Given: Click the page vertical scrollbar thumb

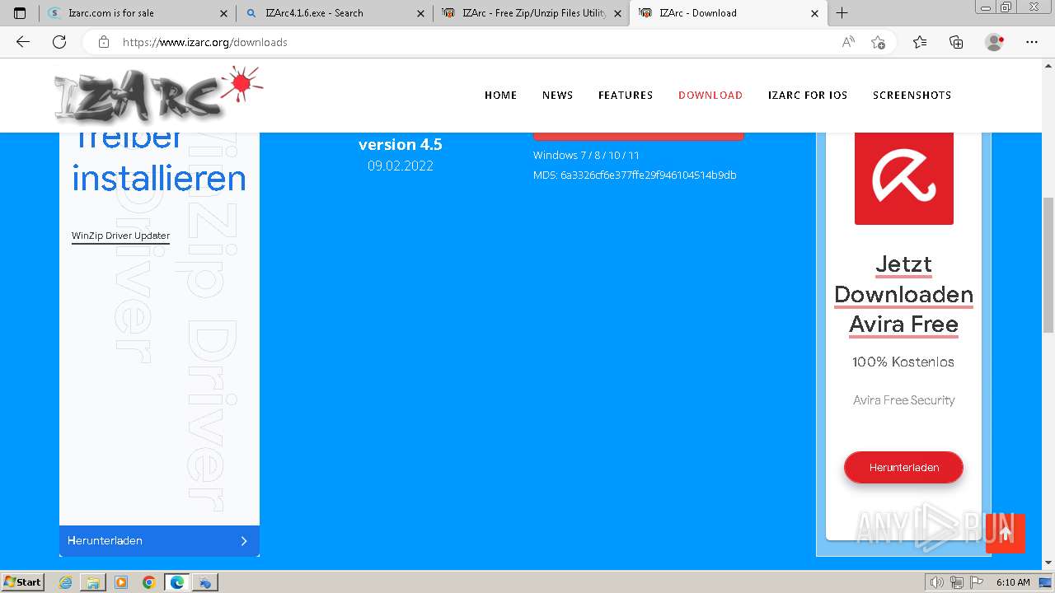Looking at the screenshot, I should (1048, 264).
